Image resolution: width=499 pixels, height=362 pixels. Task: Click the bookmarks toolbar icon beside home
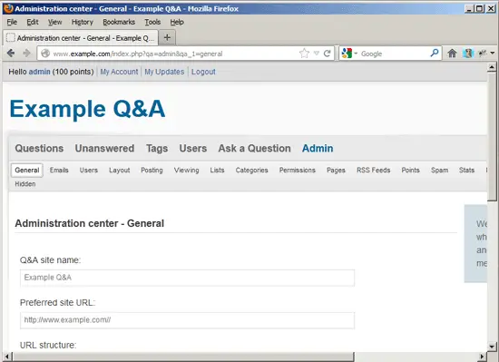[468, 54]
